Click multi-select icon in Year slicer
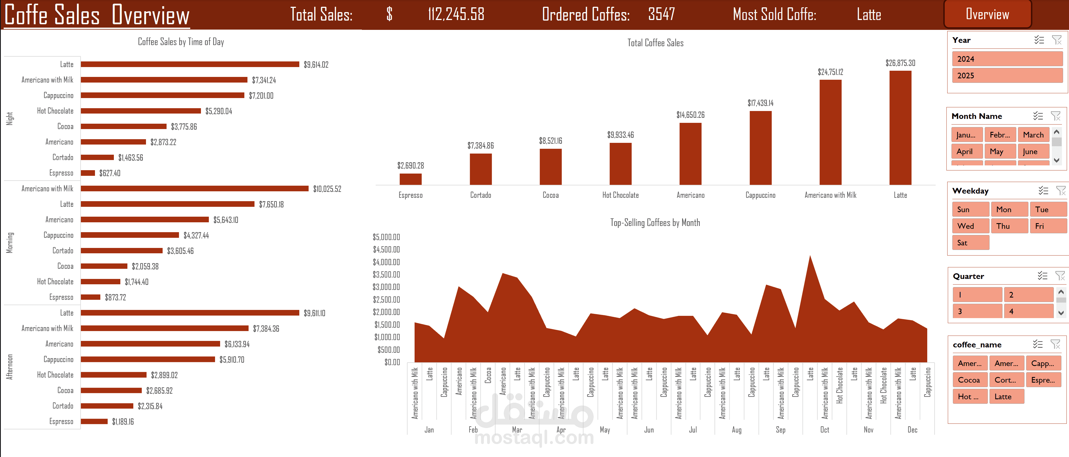The width and height of the screenshot is (1069, 457). [x=1039, y=40]
